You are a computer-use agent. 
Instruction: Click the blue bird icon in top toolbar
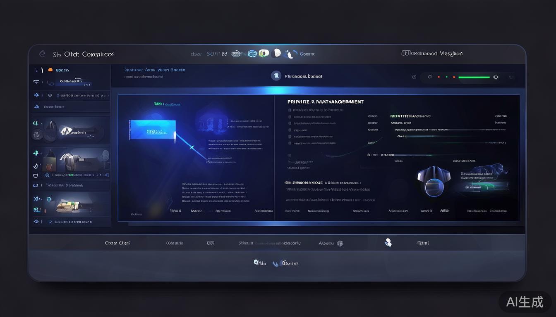(x=291, y=54)
